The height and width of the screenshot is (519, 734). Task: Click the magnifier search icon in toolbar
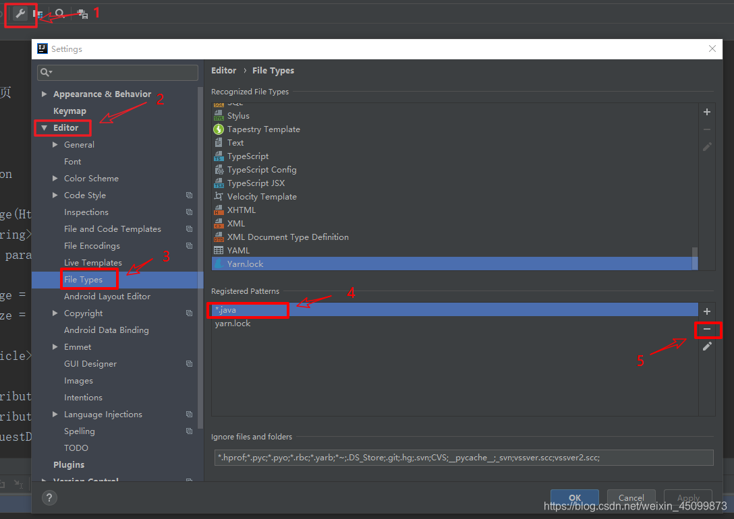point(60,13)
